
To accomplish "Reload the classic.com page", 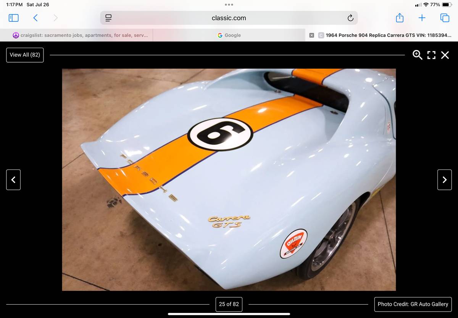I will (x=350, y=18).
